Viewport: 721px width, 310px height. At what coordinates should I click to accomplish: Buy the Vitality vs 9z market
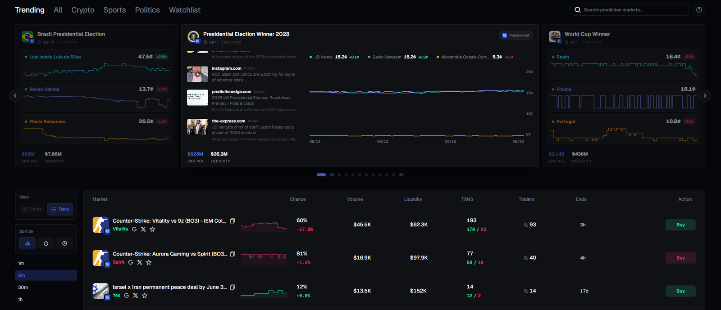pos(680,225)
